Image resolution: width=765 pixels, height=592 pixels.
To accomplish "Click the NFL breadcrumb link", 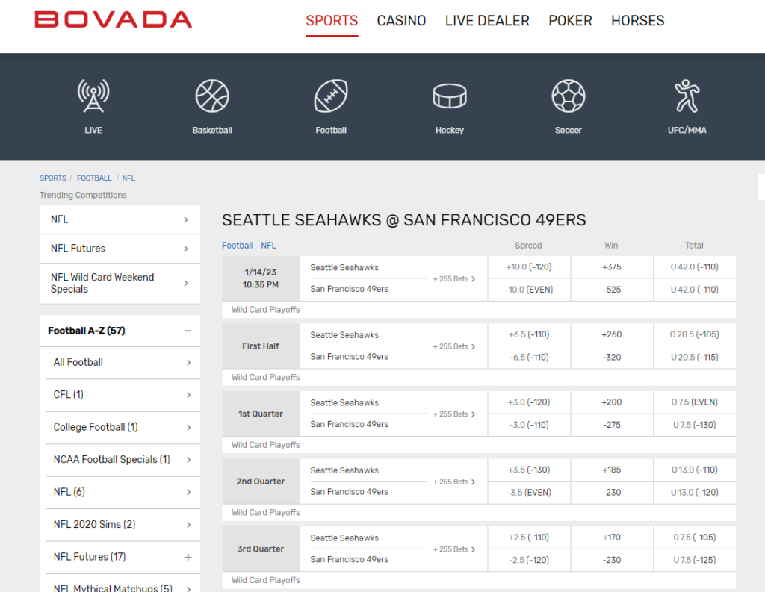I will (x=128, y=178).
